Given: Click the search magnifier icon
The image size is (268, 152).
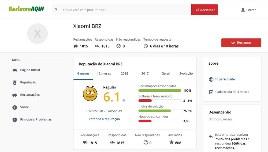Looking at the screenshot, I should point(56,10).
